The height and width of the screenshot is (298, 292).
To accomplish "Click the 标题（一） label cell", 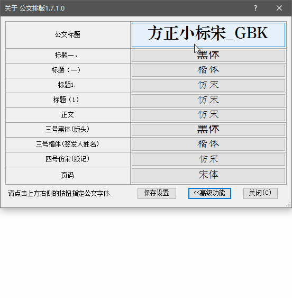I will 68,70.
